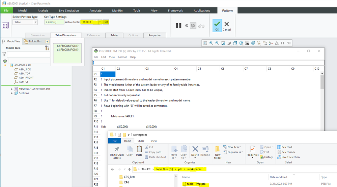
Task: Toggle the no-preview mode icon
Action: (x=187, y=26)
